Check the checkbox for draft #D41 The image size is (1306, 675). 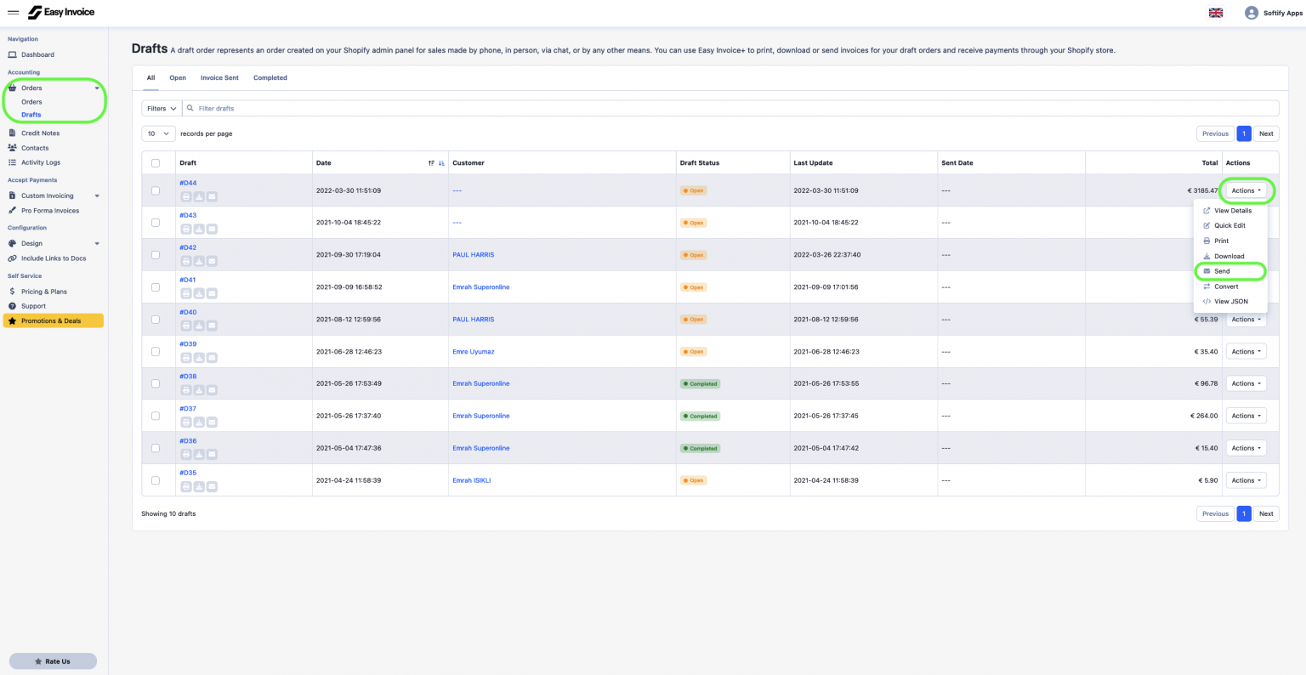pyautogui.click(x=156, y=287)
